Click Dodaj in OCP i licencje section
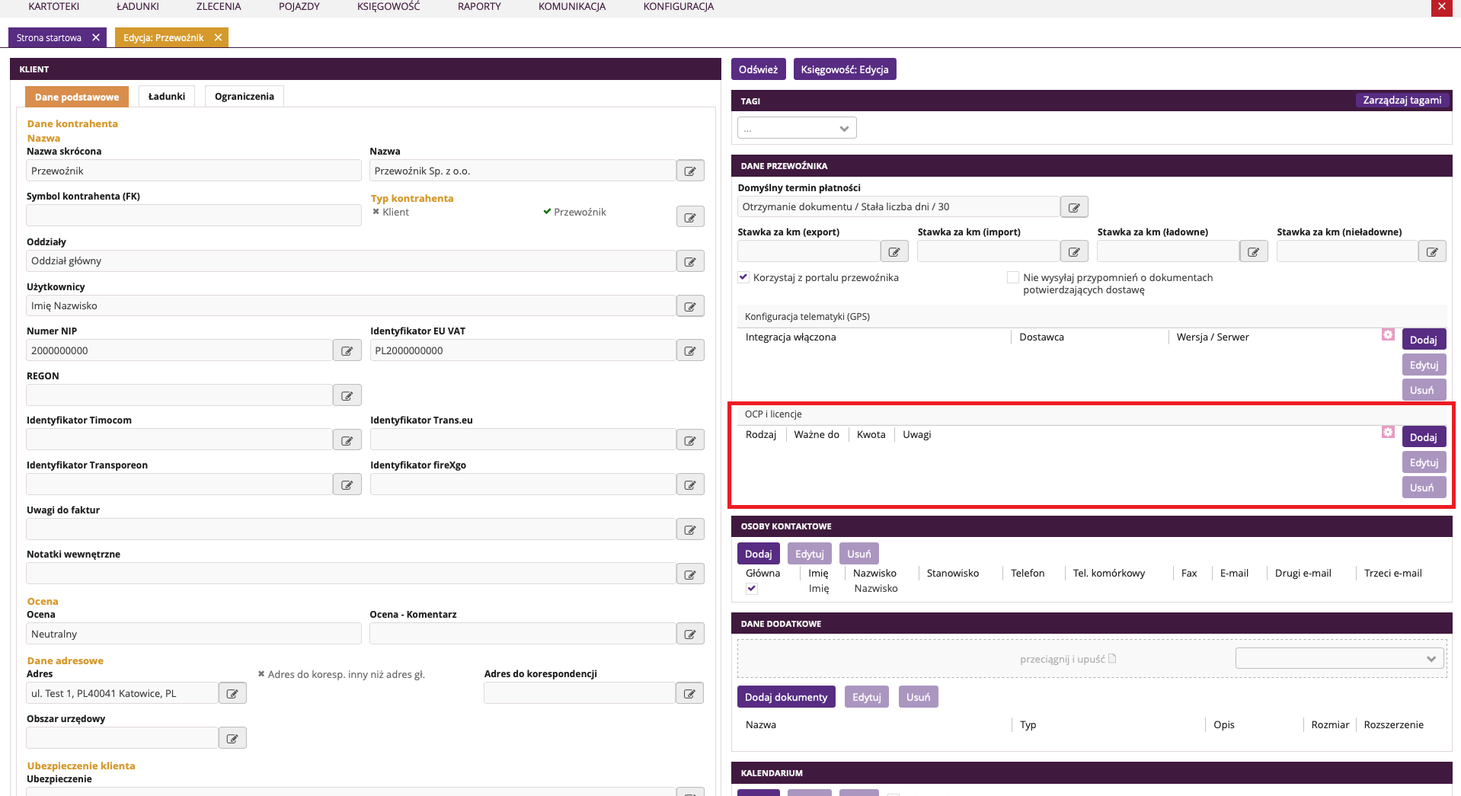1461x796 pixels. tap(1424, 437)
